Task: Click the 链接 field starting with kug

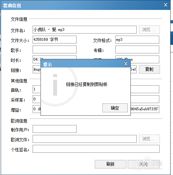Action: [37, 69]
